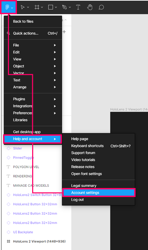Click Back to files
The height and width of the screenshot is (250, 148).
(33, 21)
